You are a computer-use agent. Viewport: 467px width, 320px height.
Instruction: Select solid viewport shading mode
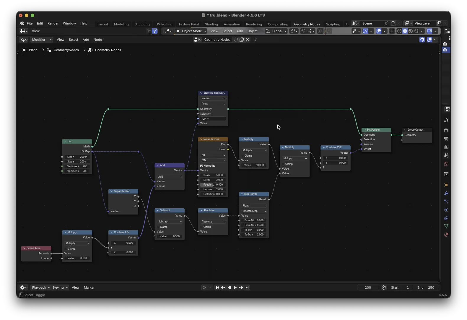[x=405, y=31]
